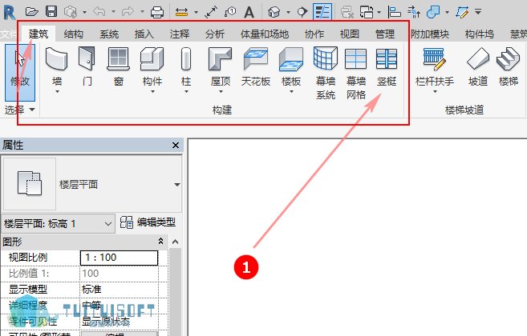Select the 幕墙系统 Curtain System tool
Viewport: 527px width, 336px height.
[x=326, y=74]
